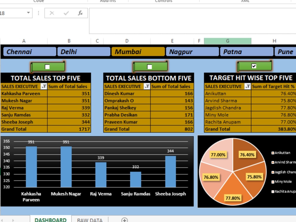
Task: Select column A header
Action: pyautogui.click(x=24, y=41)
